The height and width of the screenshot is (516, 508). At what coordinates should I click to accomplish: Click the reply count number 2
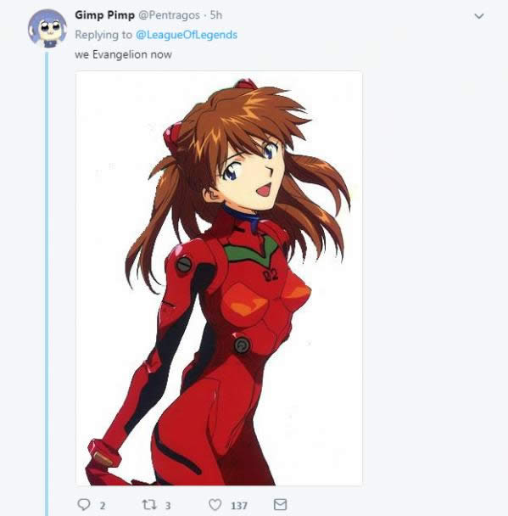[103, 506]
